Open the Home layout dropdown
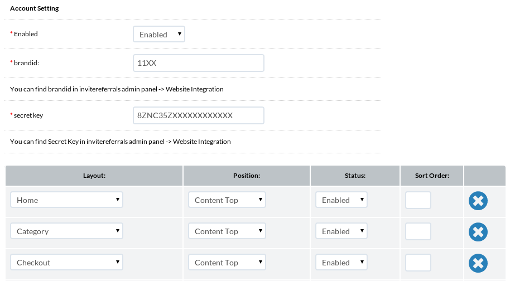 (x=66, y=200)
